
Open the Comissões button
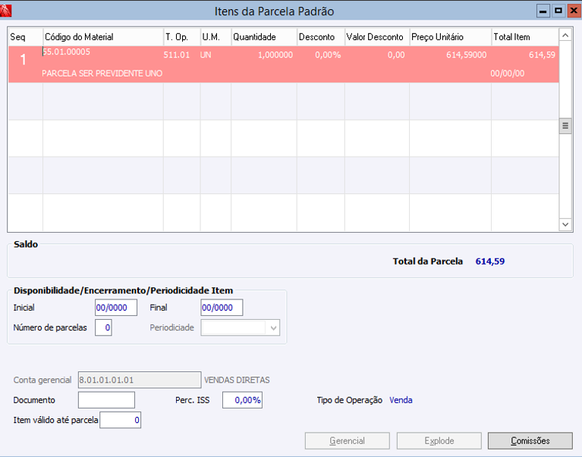coord(530,440)
